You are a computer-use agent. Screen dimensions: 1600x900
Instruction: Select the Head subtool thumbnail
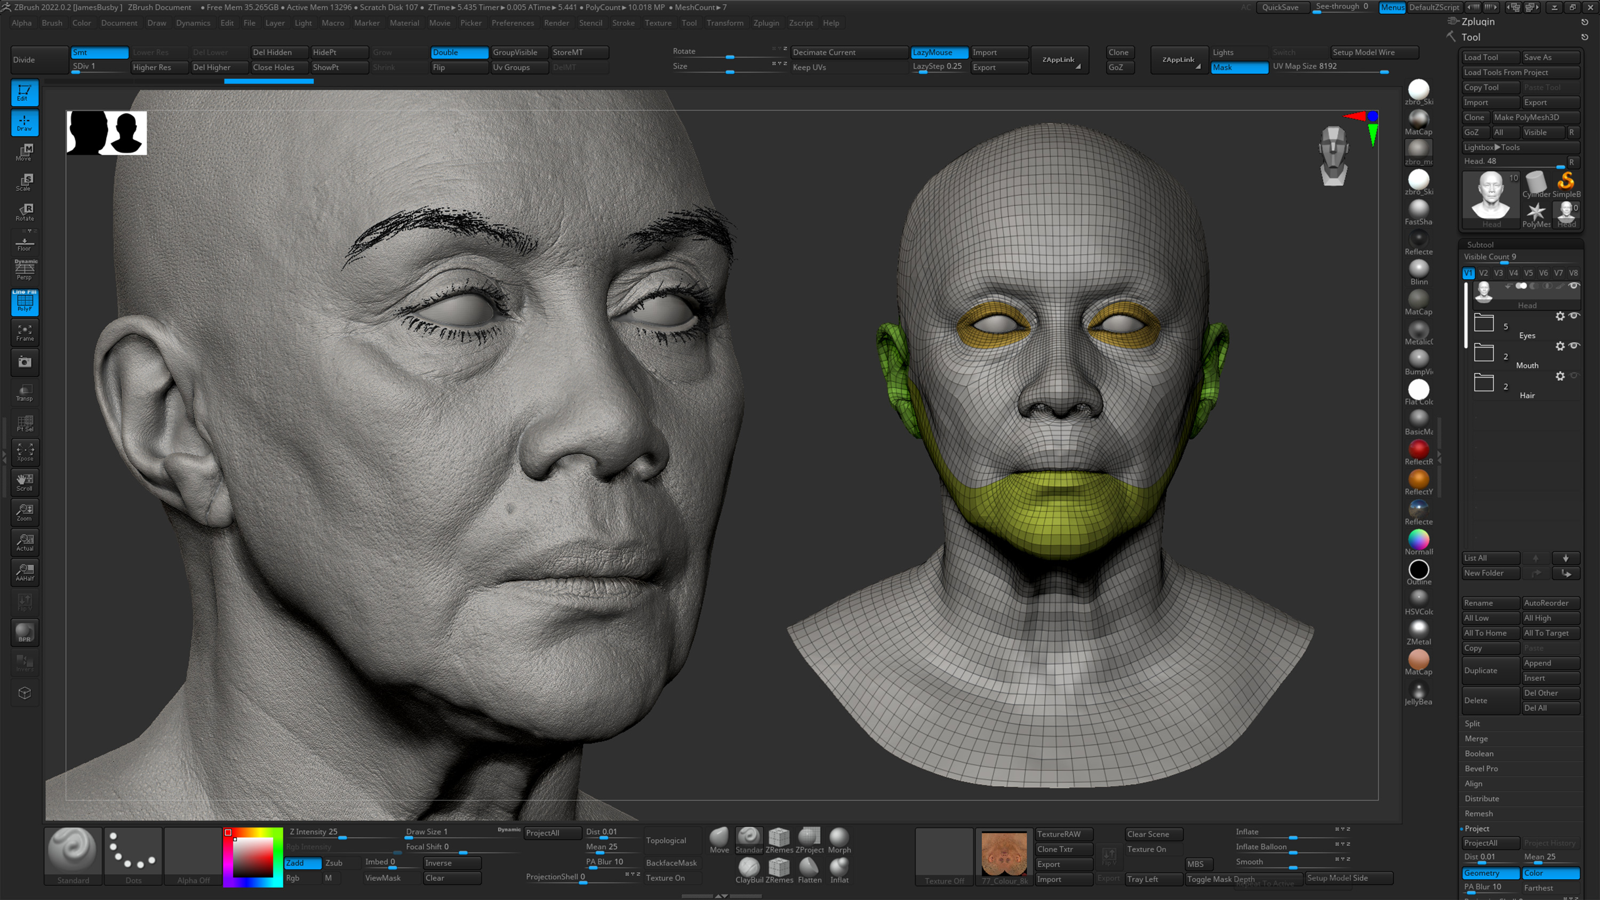[1484, 292]
